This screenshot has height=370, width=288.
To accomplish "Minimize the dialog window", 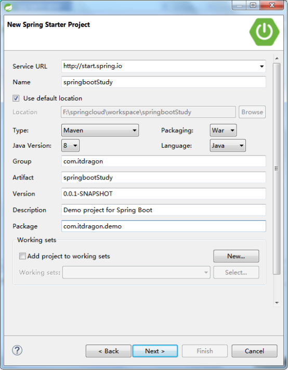I will point(240,5).
